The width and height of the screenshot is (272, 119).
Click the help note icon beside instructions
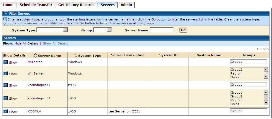pos(5,19)
